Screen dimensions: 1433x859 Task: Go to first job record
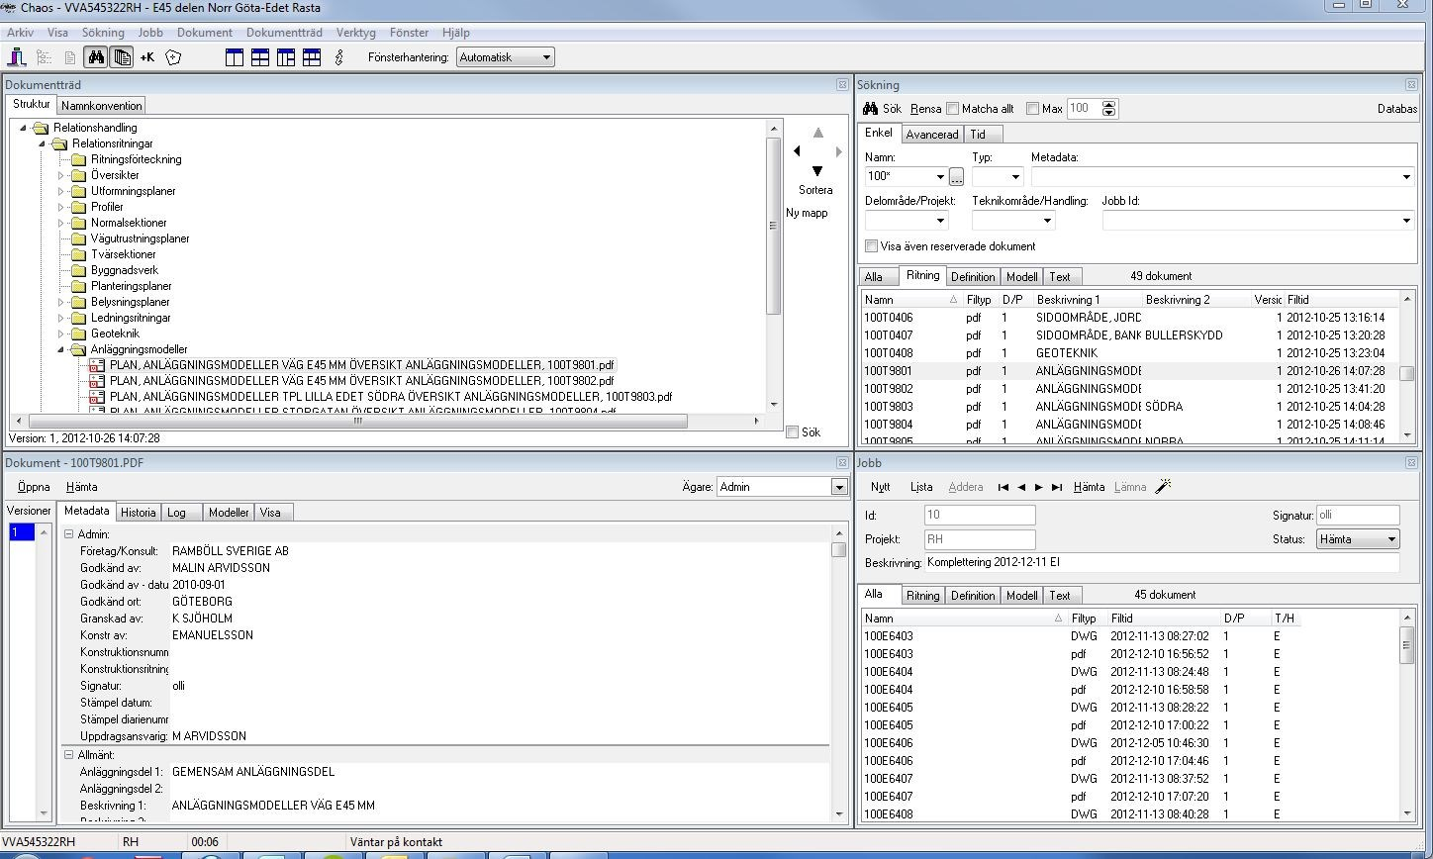click(x=1003, y=487)
